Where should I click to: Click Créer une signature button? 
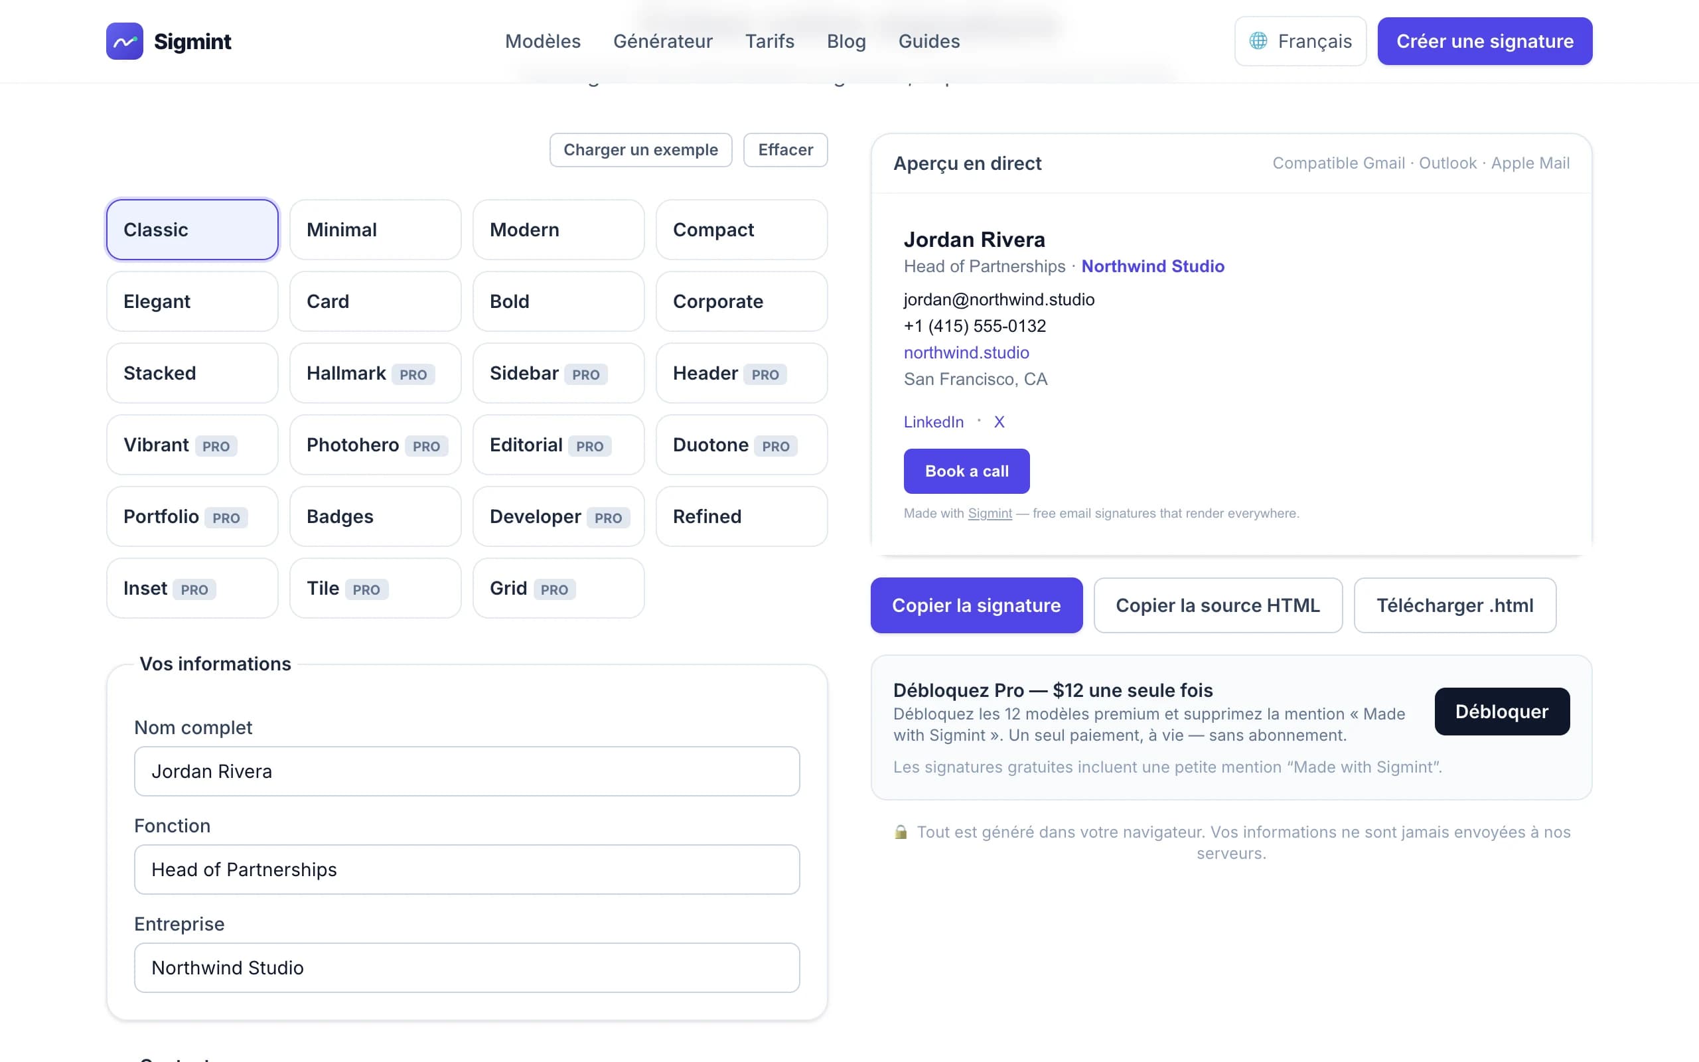pyautogui.click(x=1484, y=41)
